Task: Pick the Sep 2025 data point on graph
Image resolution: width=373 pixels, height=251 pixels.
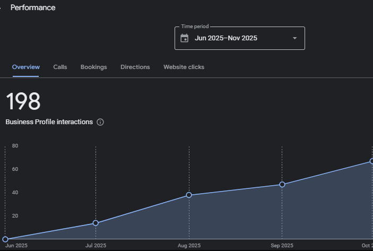Action: [x=282, y=185]
